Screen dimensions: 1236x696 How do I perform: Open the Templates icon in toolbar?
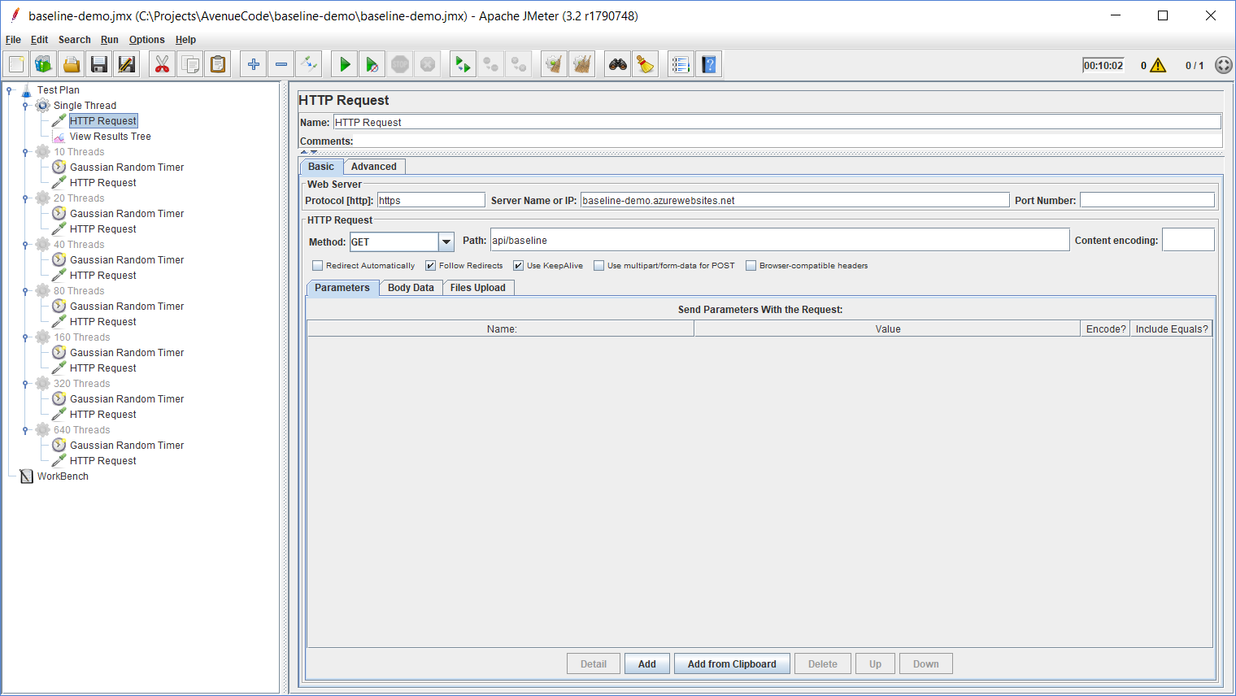[44, 64]
